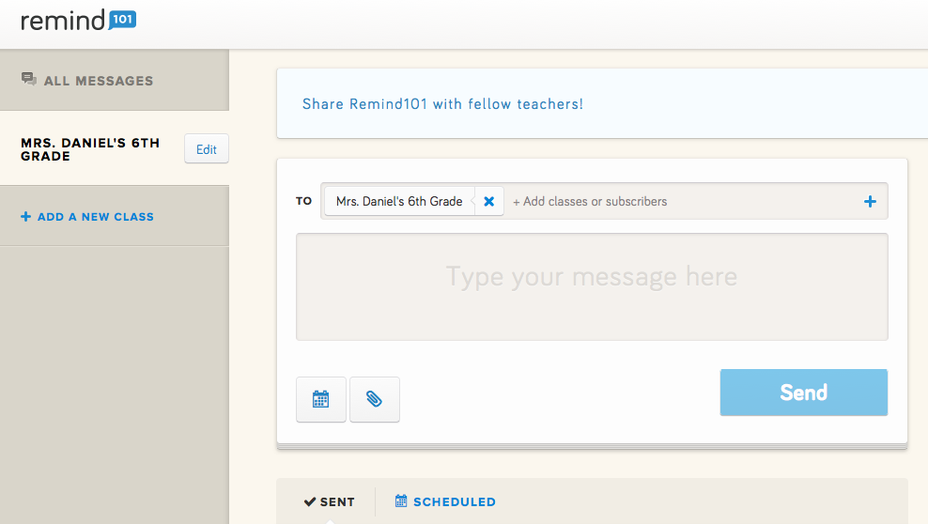This screenshot has width=928, height=524.
Task: Select Mrs. Daniel's 6th Grade class in sidebar
Action: (90, 149)
